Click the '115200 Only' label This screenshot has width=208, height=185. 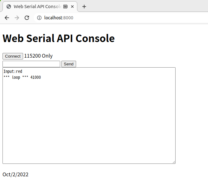[x=38, y=56]
